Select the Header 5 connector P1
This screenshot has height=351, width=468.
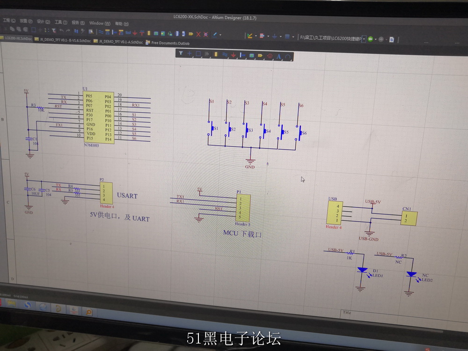243,208
